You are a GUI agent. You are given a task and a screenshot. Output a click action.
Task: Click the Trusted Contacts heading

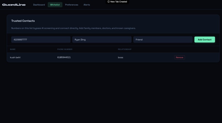point(23,21)
